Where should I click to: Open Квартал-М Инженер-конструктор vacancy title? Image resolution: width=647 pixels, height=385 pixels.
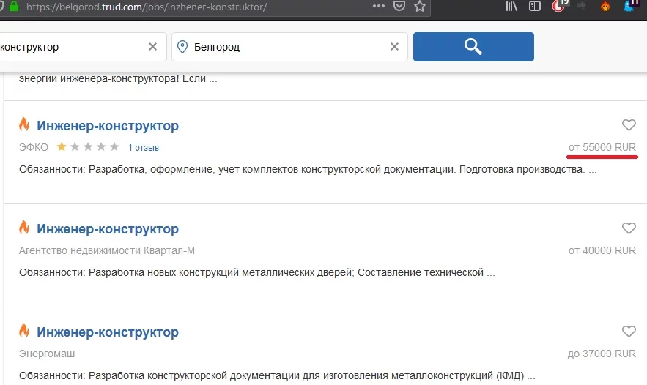click(108, 229)
